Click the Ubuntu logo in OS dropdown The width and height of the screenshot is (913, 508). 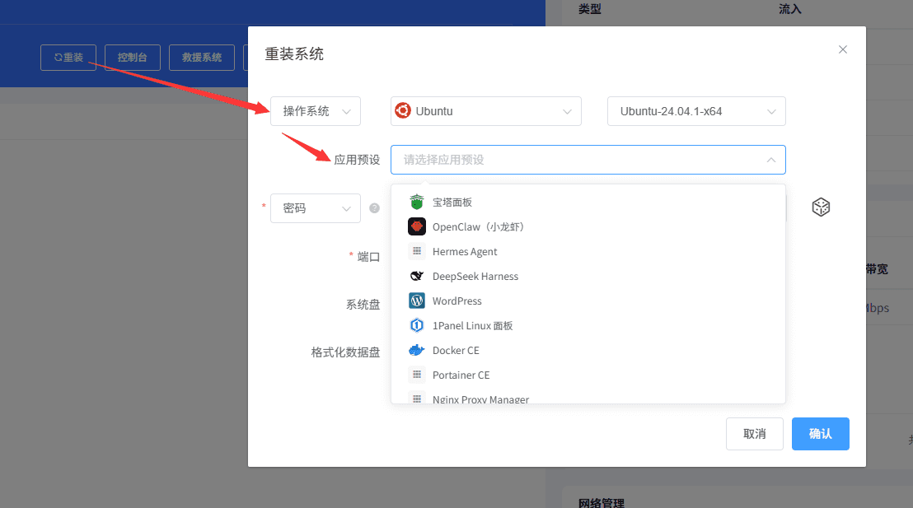coord(403,110)
